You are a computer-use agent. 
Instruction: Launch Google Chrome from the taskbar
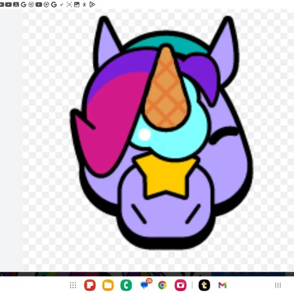[163, 285]
